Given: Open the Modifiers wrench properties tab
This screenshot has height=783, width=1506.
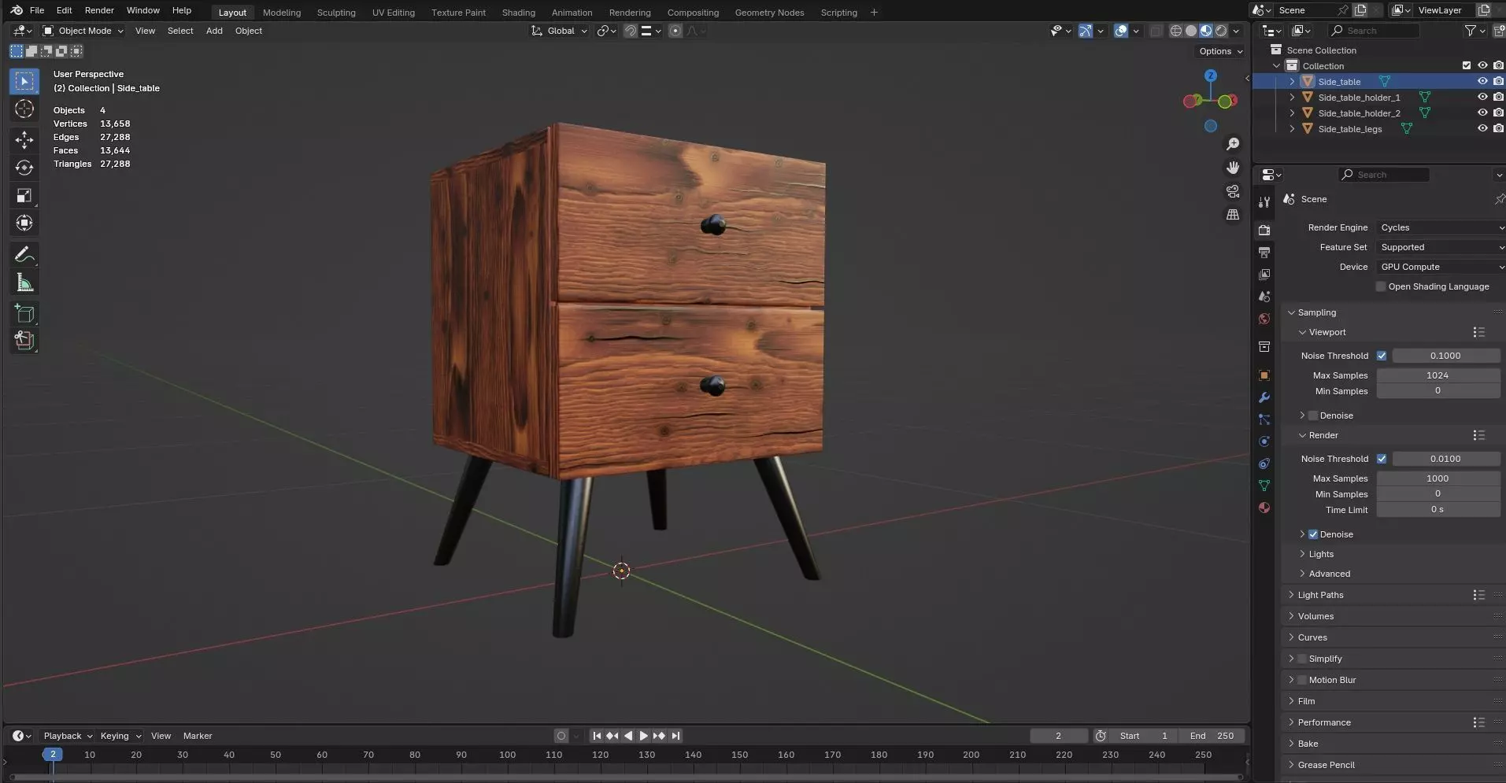Looking at the screenshot, I should click(1264, 397).
